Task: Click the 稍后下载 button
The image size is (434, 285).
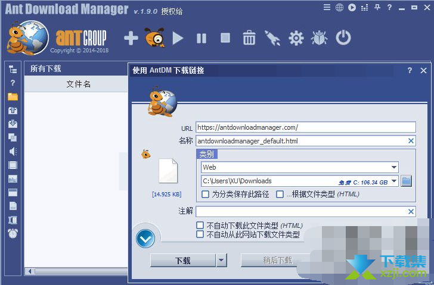Action: pyautogui.click(x=277, y=260)
